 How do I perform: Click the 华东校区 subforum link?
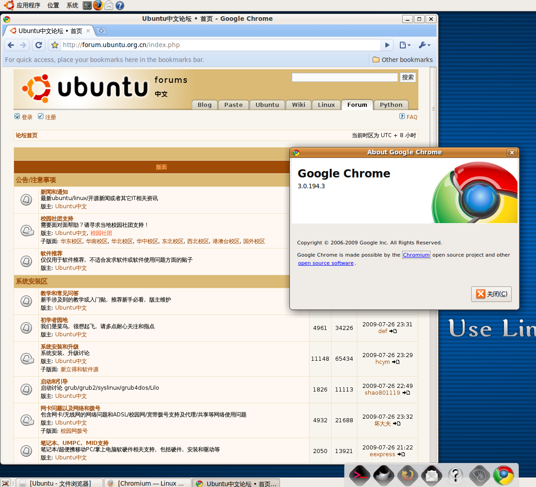click(x=71, y=241)
